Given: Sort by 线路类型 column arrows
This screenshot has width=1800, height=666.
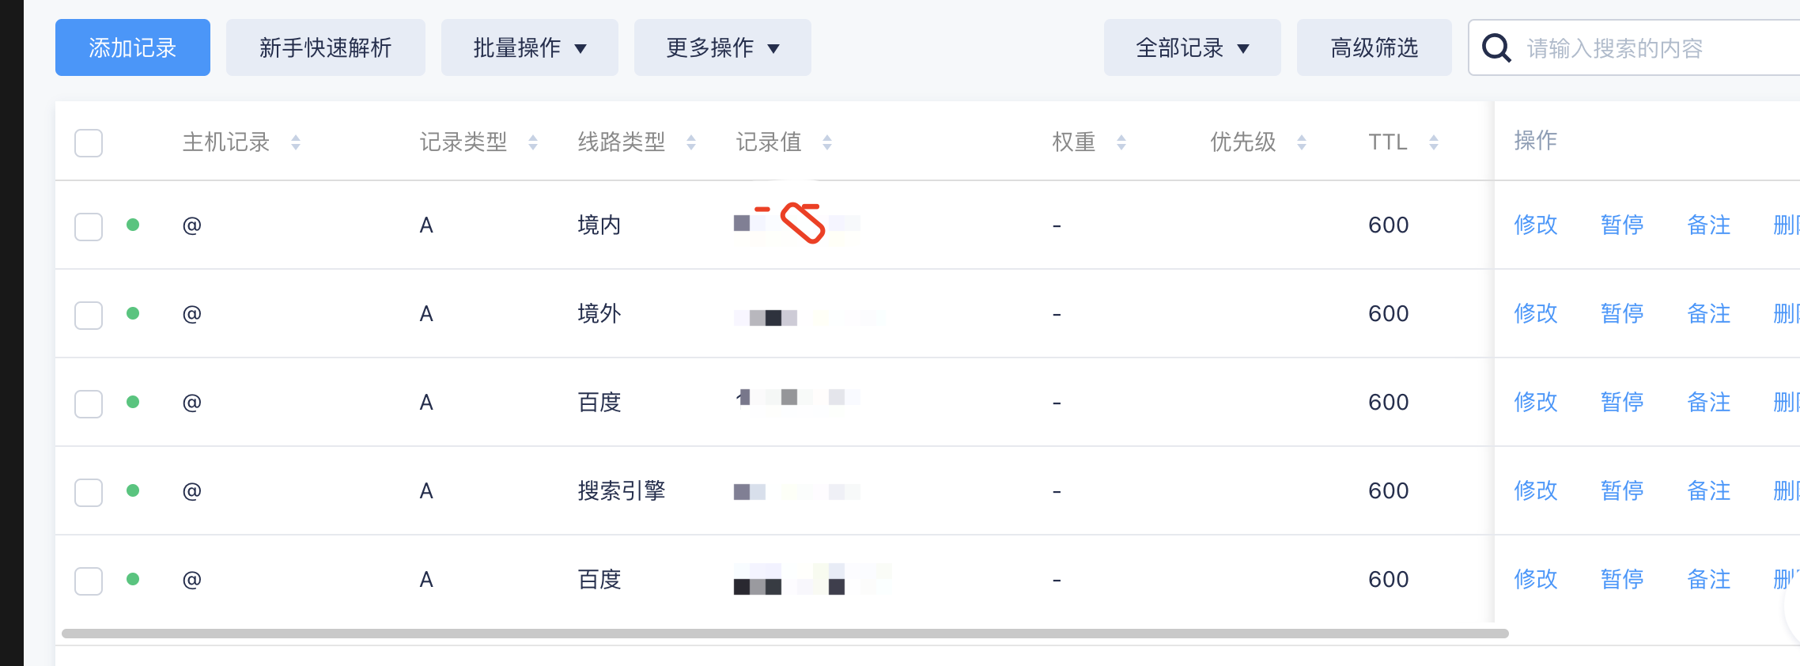Looking at the screenshot, I should pyautogui.click(x=691, y=142).
